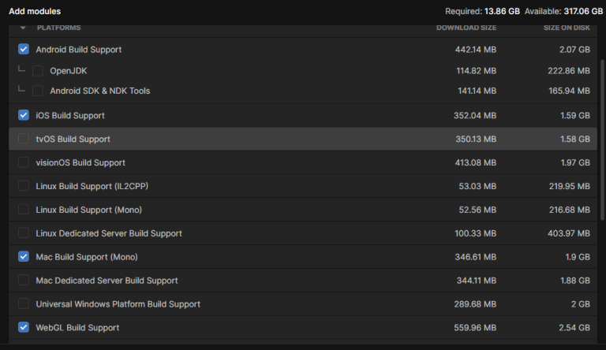Select the tvOS Build Support row label
Image resolution: width=606 pixels, height=350 pixels.
pos(73,139)
